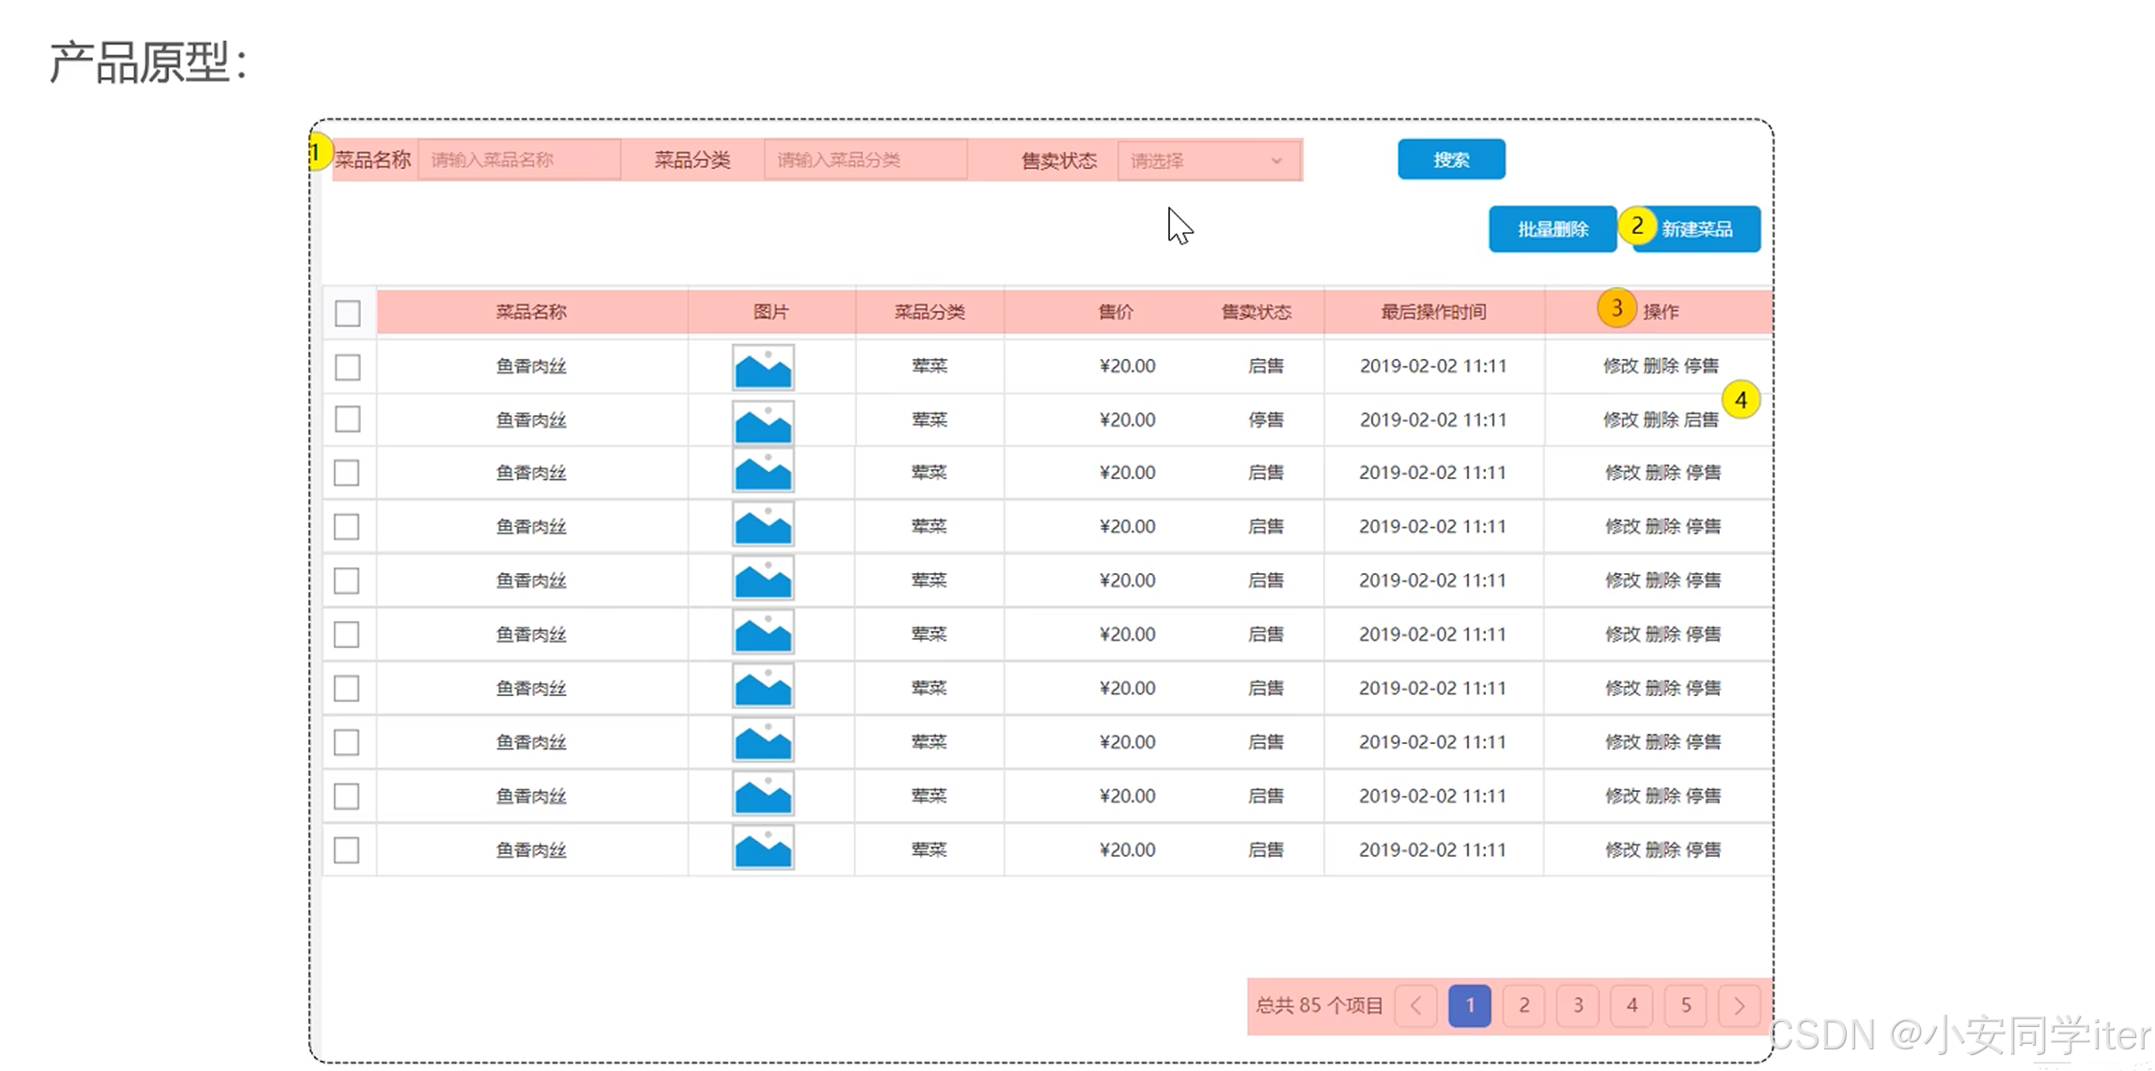Click yellow annotation marker number 4
Screen dimensions: 2155x1071
pos(1741,400)
